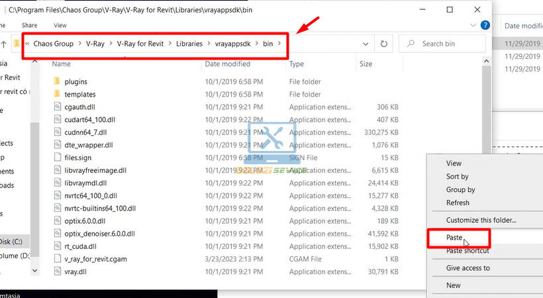Click the refresh button beside address bar

pyautogui.click(x=383, y=44)
